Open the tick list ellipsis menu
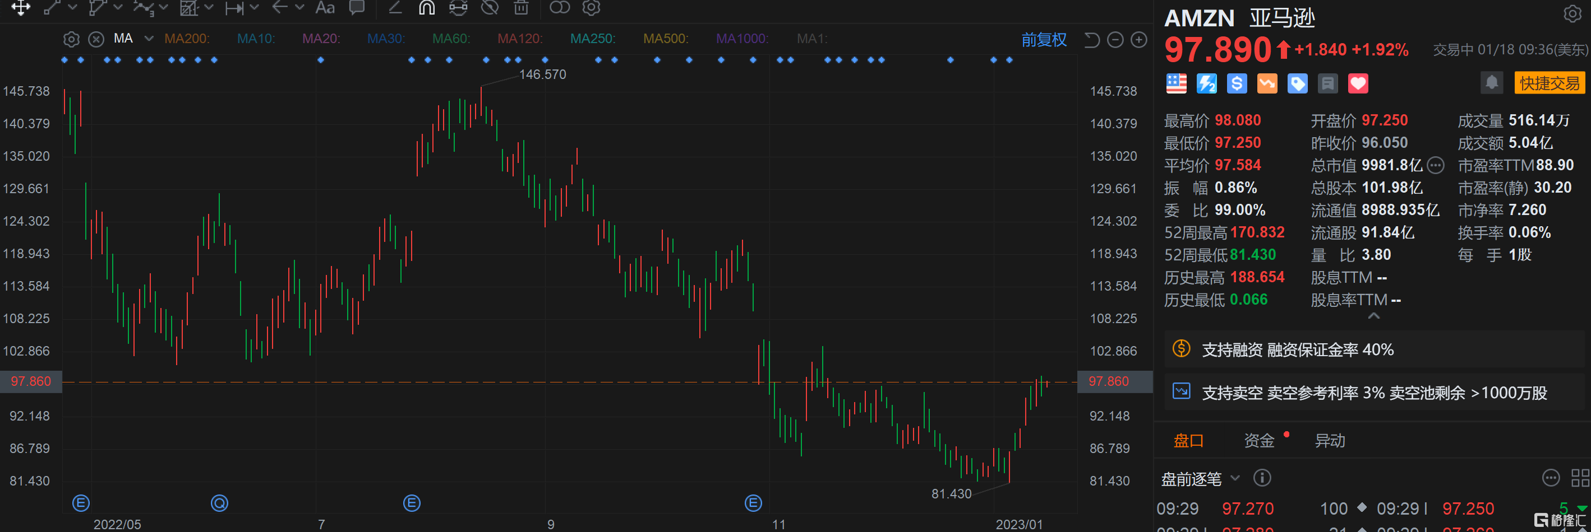 point(1550,478)
